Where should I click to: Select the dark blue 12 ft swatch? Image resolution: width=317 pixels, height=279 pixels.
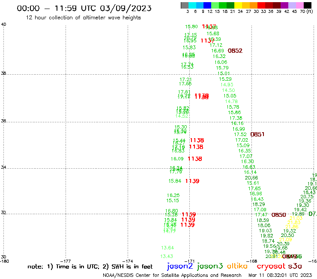[207, 5]
